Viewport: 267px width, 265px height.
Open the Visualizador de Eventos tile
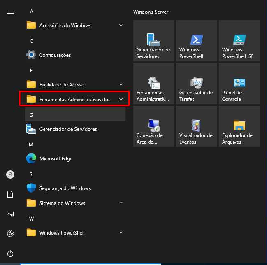(x=197, y=126)
